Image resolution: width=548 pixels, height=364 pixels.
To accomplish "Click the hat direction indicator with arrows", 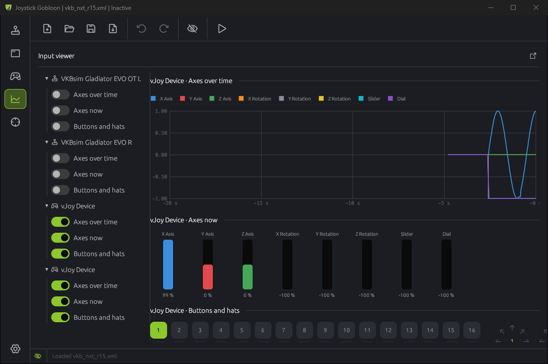I will click(x=512, y=335).
